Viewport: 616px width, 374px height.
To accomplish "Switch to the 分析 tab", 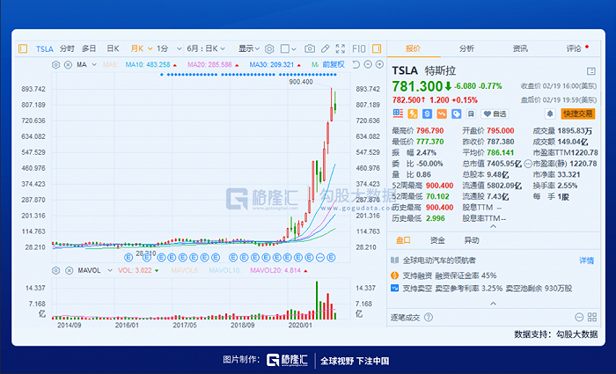I will pyautogui.click(x=466, y=48).
